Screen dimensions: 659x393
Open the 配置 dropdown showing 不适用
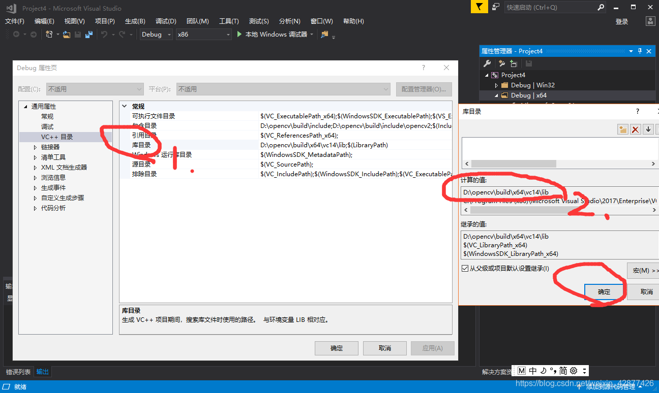tap(94, 89)
